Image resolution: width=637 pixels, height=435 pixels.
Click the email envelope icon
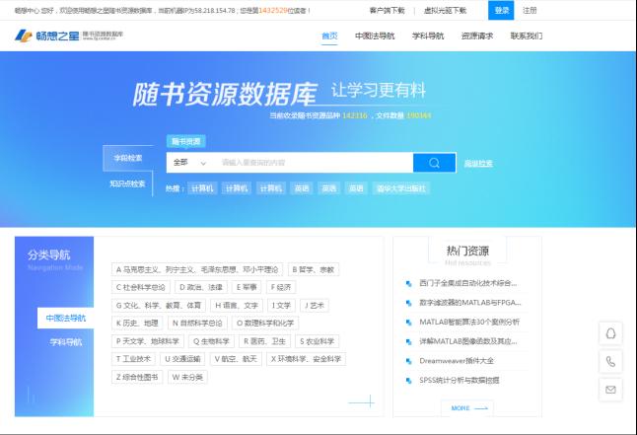click(x=610, y=390)
